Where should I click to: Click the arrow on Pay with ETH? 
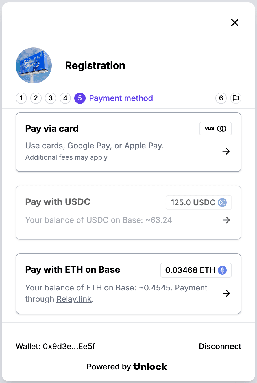(226, 293)
